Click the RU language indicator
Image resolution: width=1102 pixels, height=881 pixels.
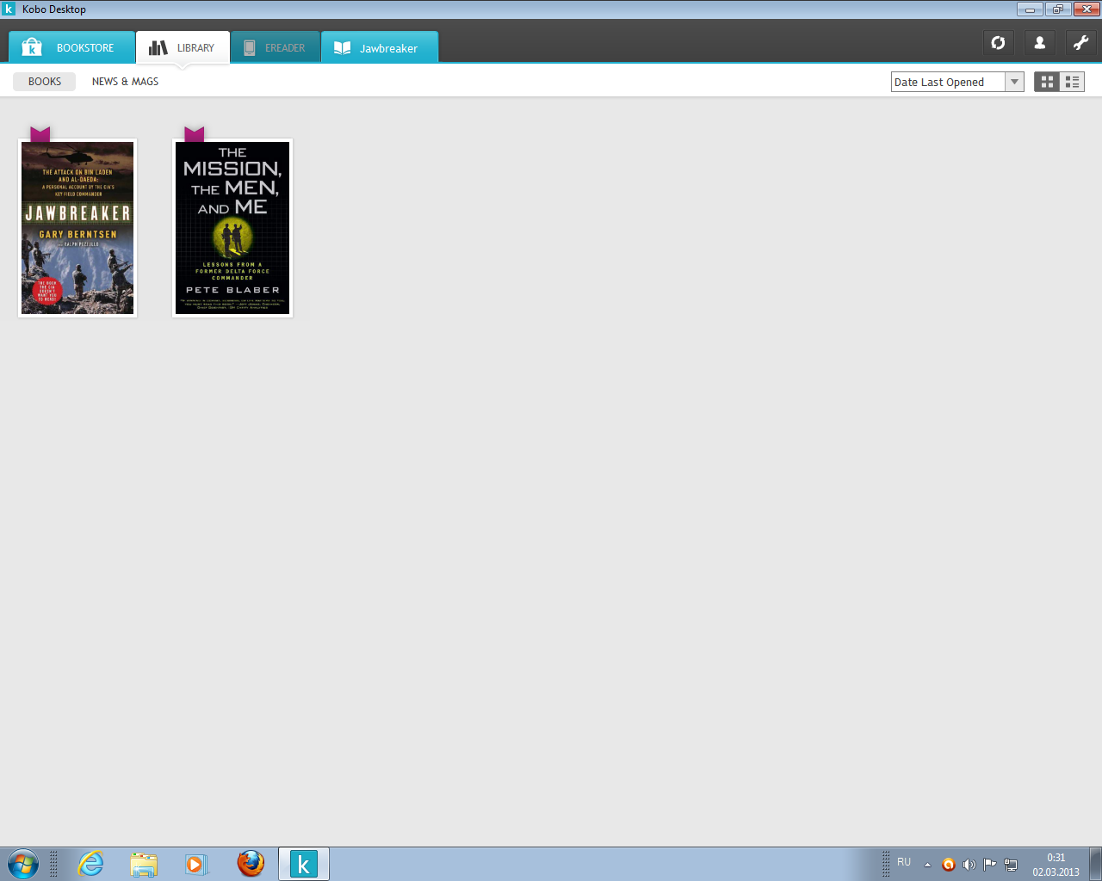click(x=904, y=862)
